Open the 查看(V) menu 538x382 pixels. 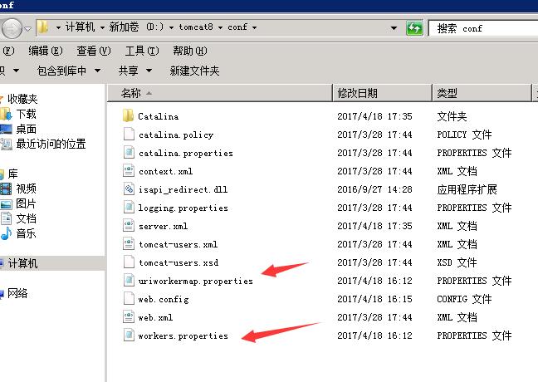click(x=91, y=51)
